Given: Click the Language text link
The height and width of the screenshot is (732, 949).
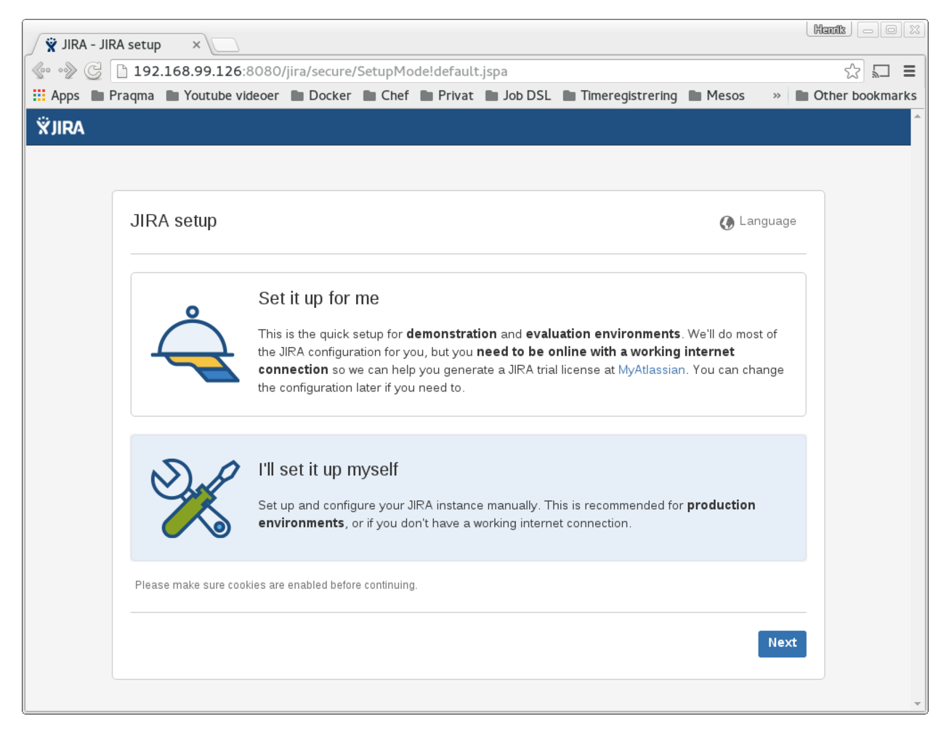Looking at the screenshot, I should pyautogui.click(x=767, y=221).
